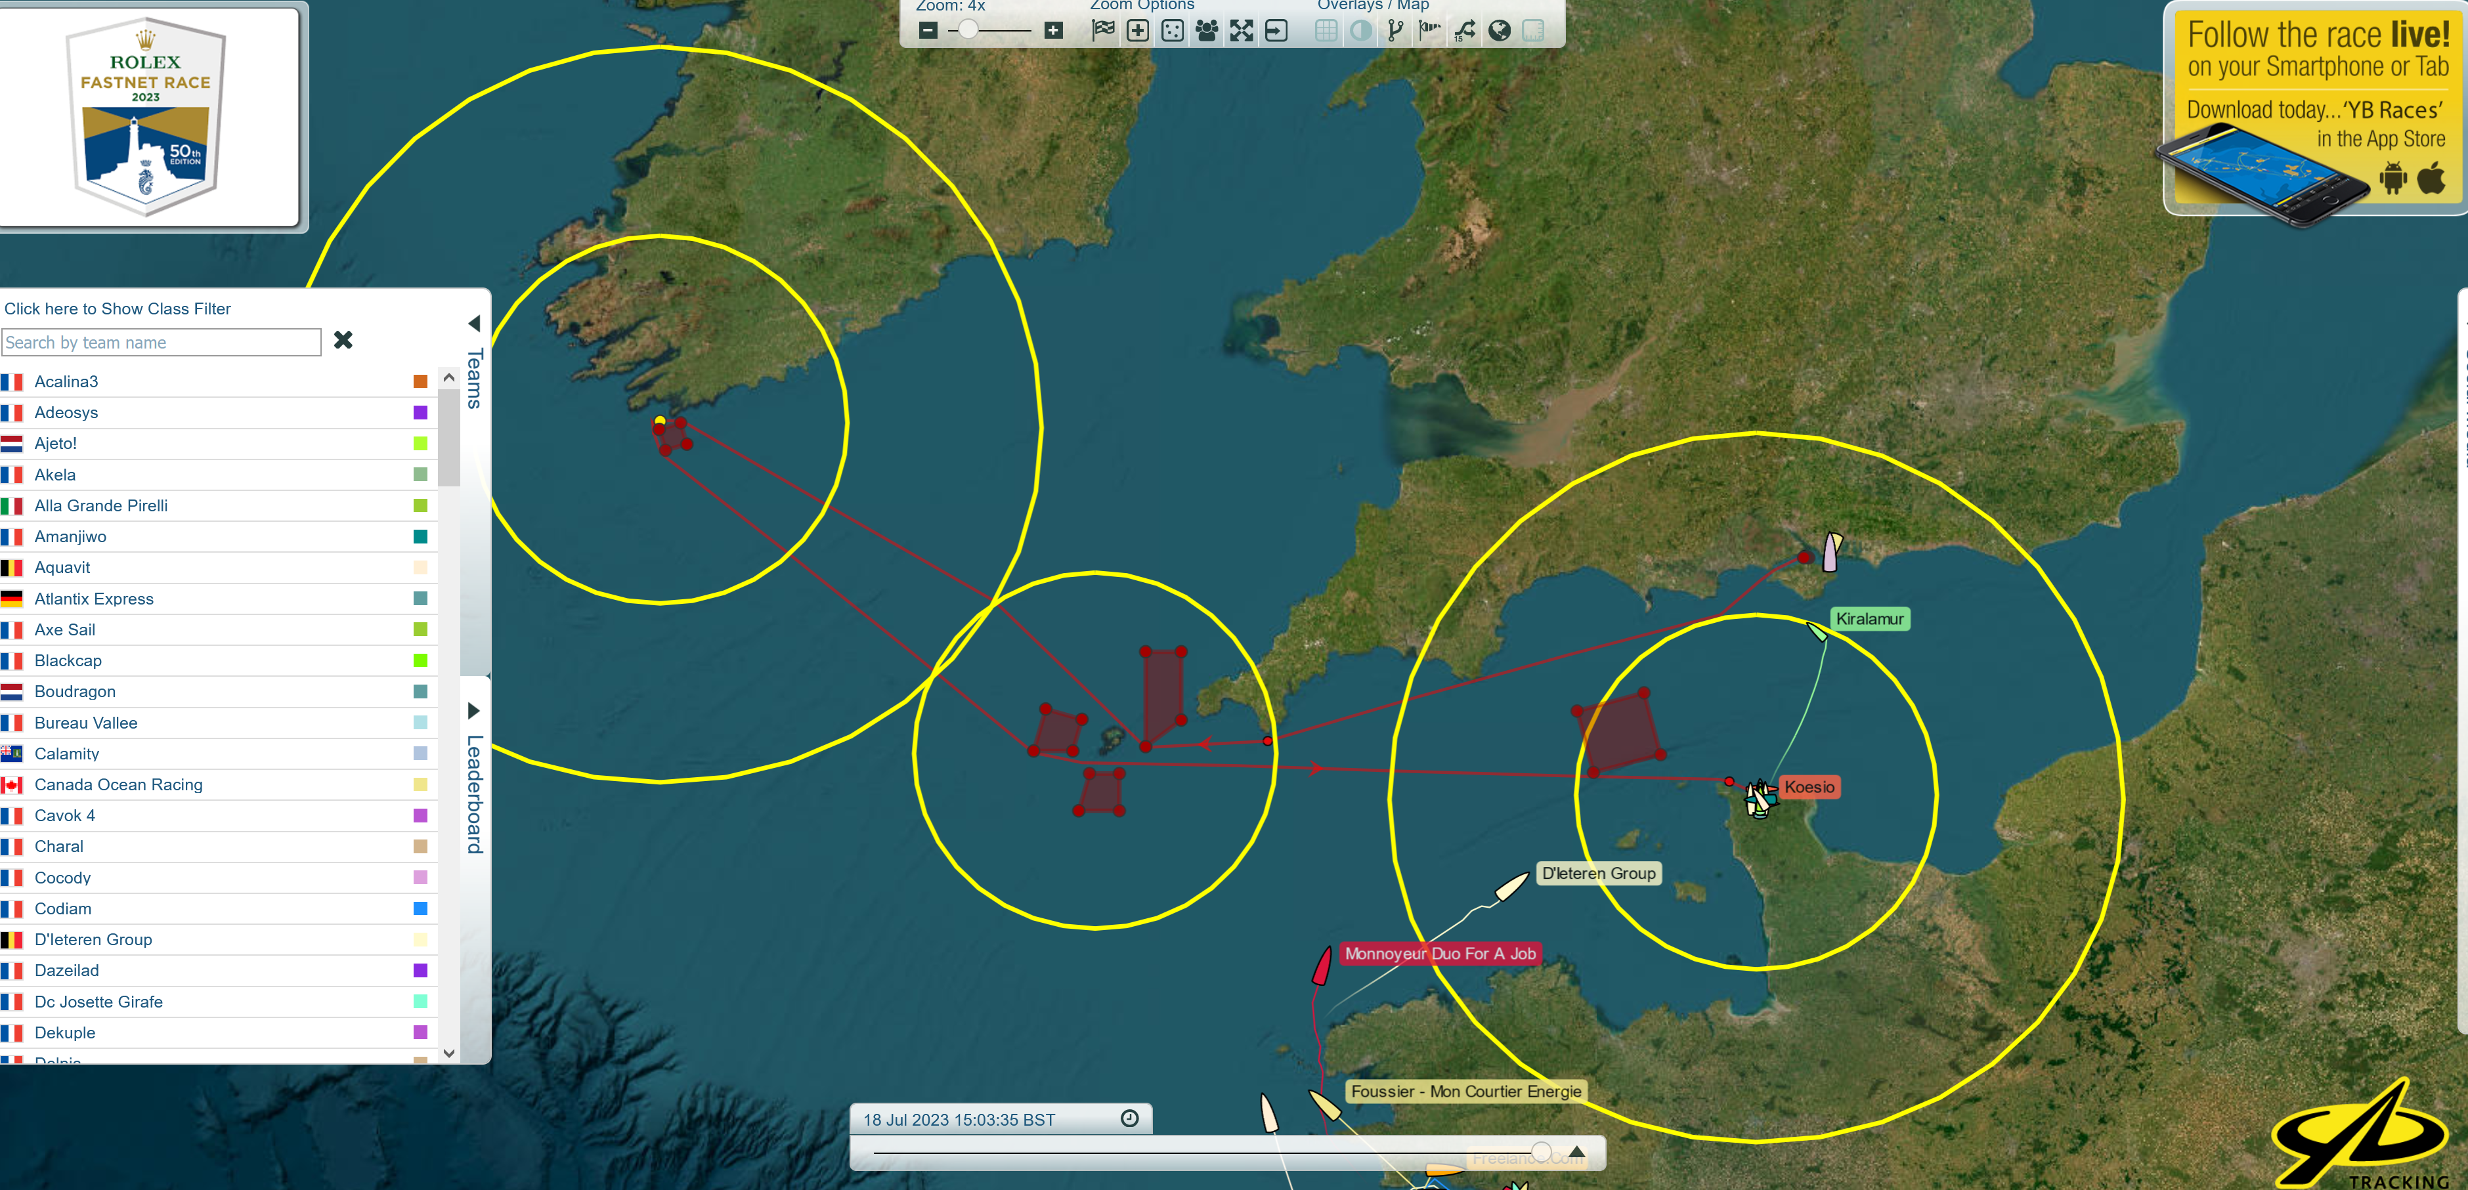Select team Adeosys in list
The width and height of the screenshot is (2468, 1190).
(219, 412)
